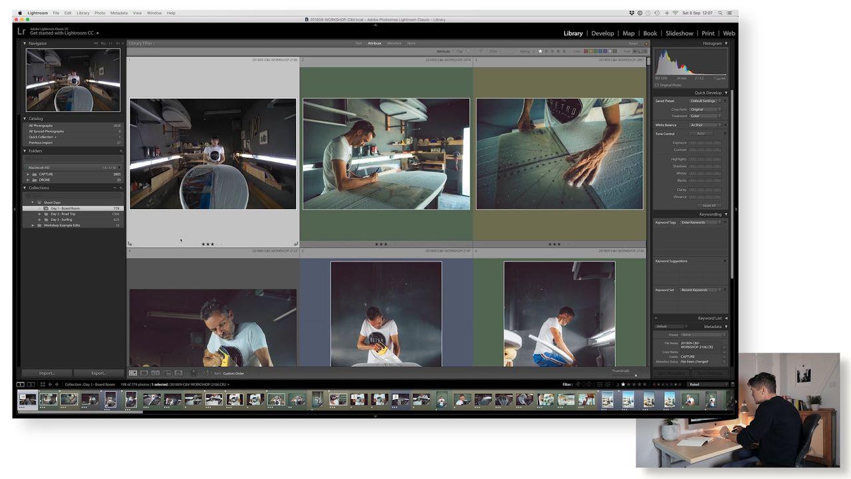Click filmstrip grid shortcut icon

pos(43,385)
